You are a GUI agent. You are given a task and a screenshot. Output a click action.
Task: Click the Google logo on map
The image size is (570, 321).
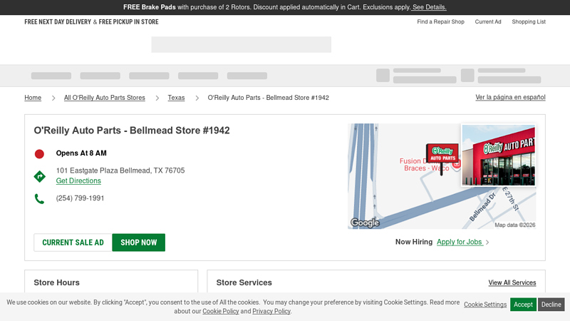tap(365, 223)
